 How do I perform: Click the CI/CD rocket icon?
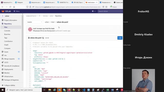(x=3, y=62)
